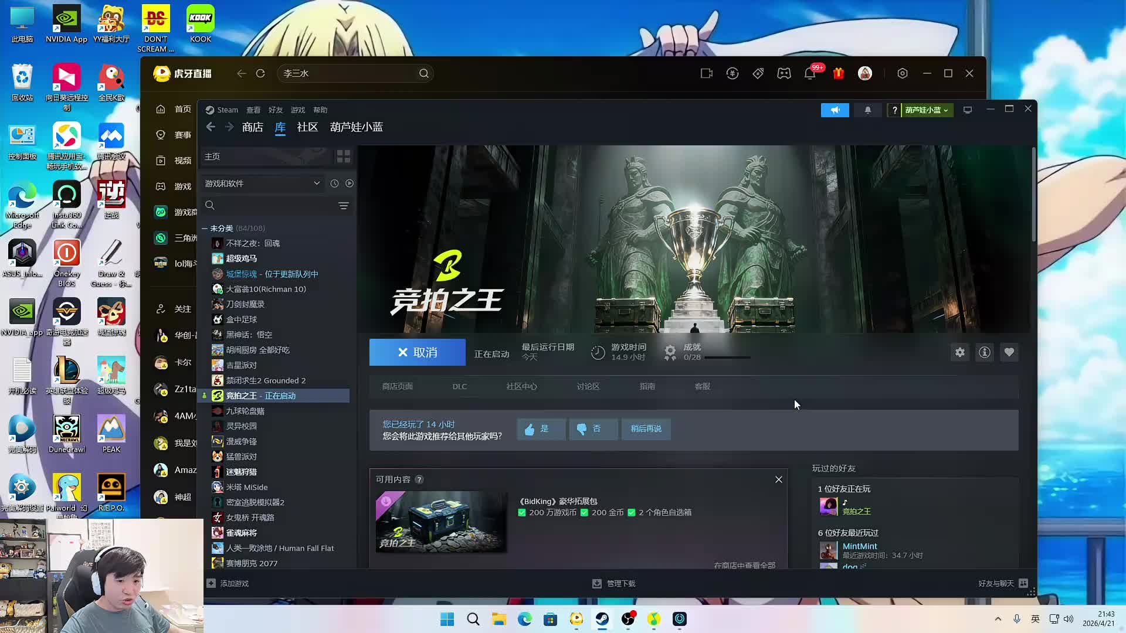
Task: Open the 社区 tab in Steam
Action: tap(307, 127)
